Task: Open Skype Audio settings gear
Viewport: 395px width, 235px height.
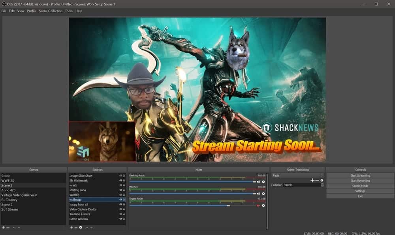Action: [x=263, y=205]
